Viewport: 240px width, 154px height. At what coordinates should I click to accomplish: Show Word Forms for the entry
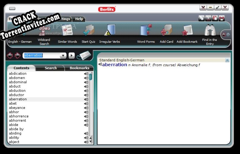point(146,32)
